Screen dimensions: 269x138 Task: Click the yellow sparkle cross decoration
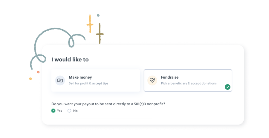tap(90, 24)
